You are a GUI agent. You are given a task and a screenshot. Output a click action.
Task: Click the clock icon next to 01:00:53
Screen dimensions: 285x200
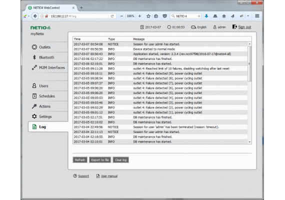point(169,27)
